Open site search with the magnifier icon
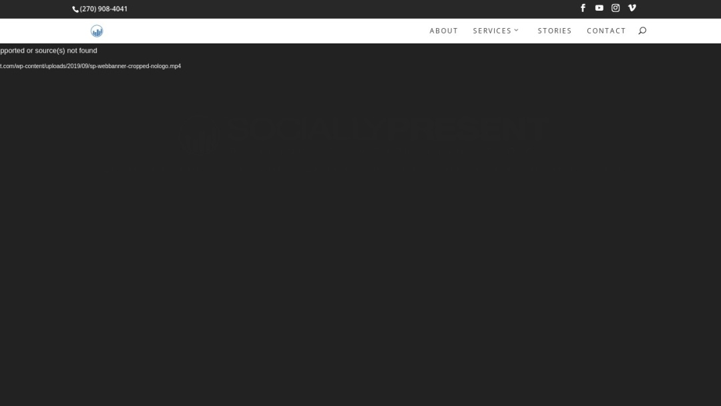 click(x=642, y=31)
